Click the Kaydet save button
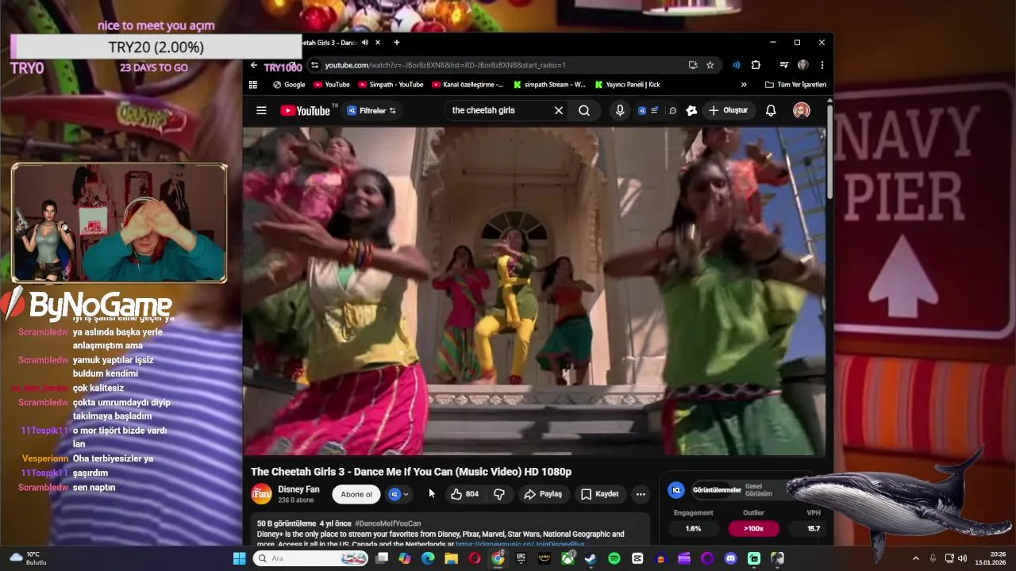 (599, 494)
